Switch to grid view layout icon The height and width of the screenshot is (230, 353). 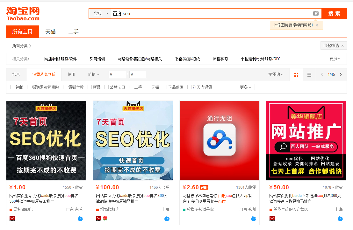point(296,75)
